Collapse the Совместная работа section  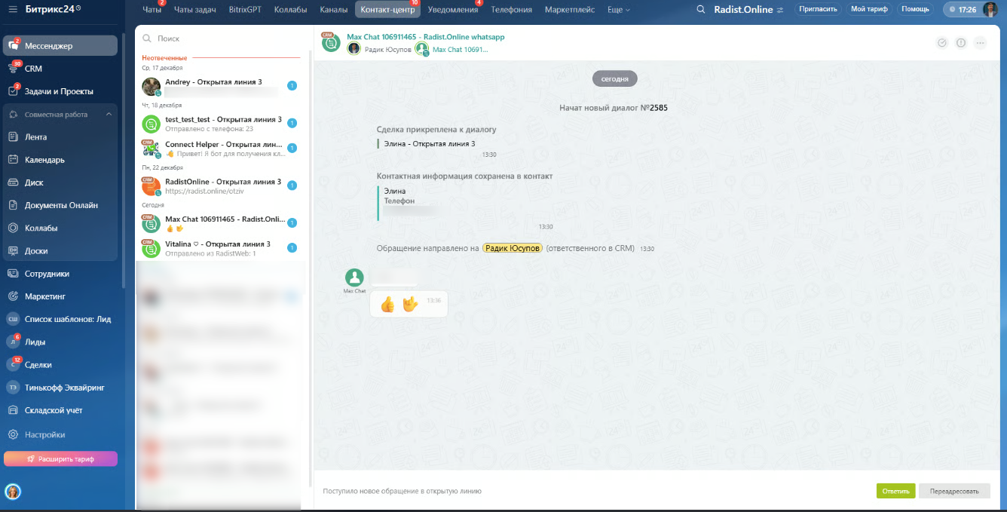coord(109,115)
